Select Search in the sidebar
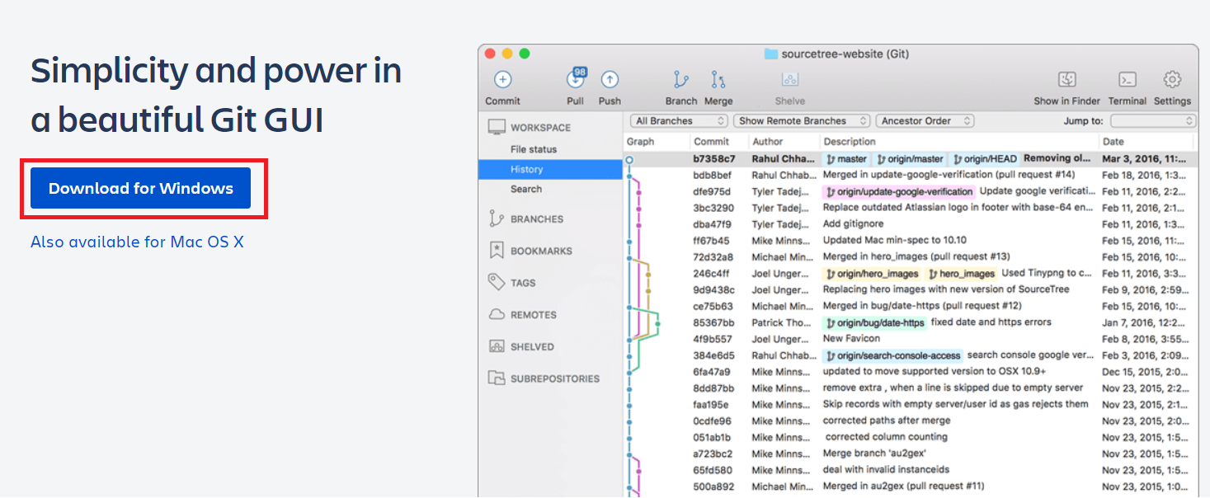The width and height of the screenshot is (1210, 498). click(x=526, y=189)
